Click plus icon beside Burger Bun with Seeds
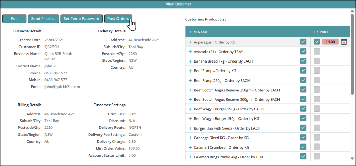This screenshot has width=356, height=166. (x=190, y=128)
